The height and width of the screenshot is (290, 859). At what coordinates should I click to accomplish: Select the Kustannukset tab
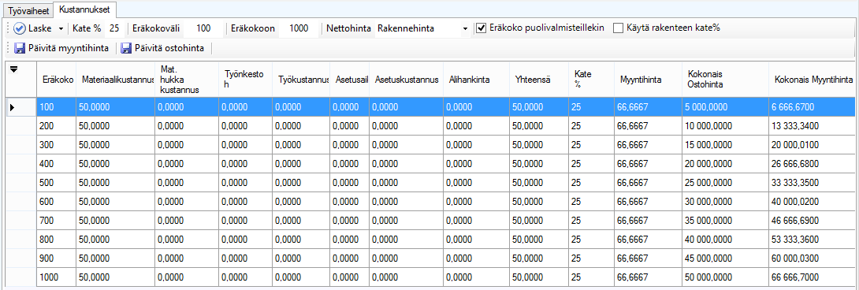pos(85,9)
